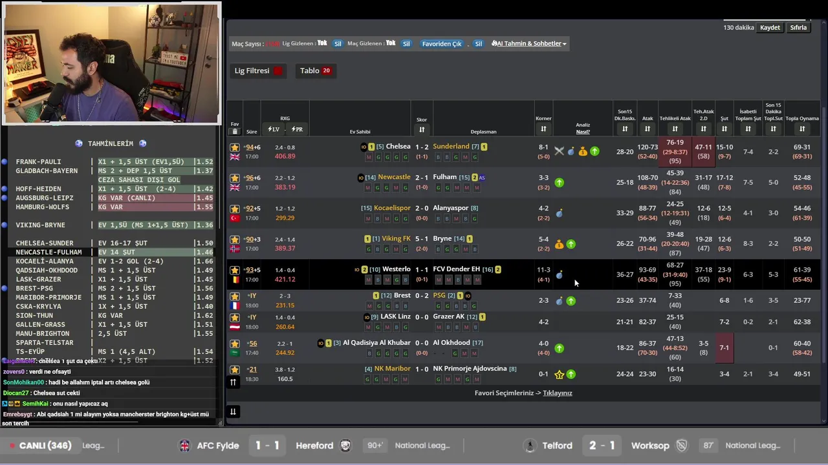Toggle favorite star on Westerlo row
828x465 pixels.
point(234,270)
